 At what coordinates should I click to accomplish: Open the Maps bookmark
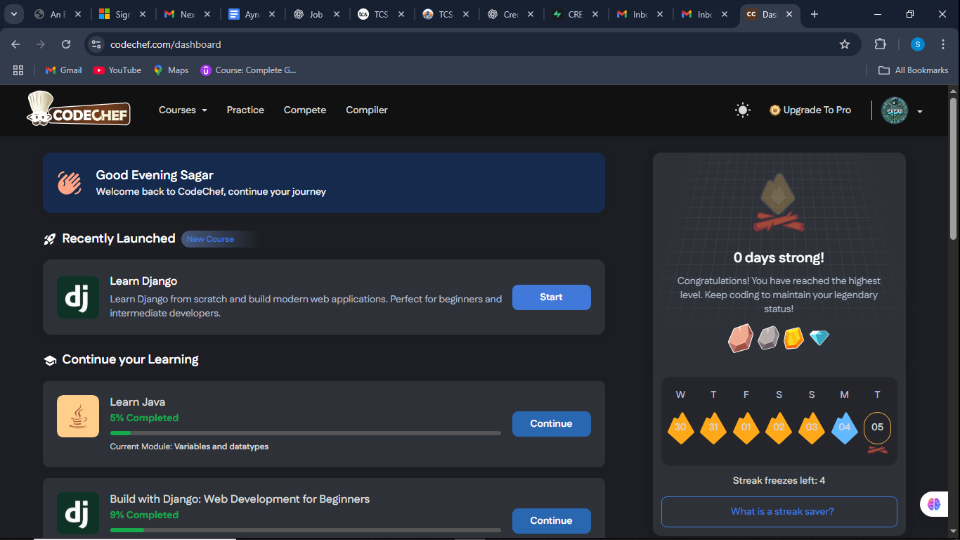(x=171, y=70)
